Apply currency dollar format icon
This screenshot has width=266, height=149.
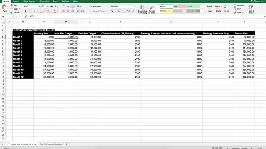(112, 11)
